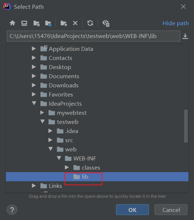
Task: Collapse the testweb folder
Action: click(x=43, y=121)
